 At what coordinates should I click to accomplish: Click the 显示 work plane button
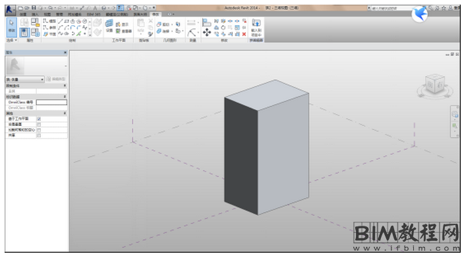(122, 24)
